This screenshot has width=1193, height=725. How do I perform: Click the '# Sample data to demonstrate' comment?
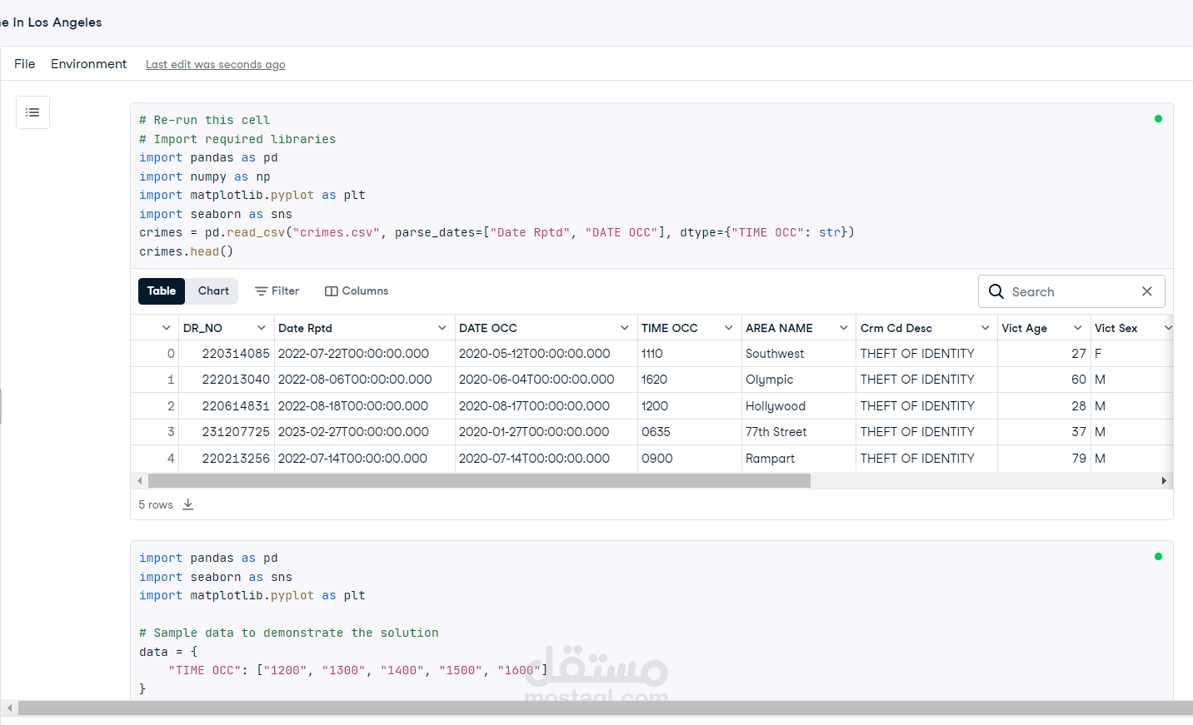[289, 633]
